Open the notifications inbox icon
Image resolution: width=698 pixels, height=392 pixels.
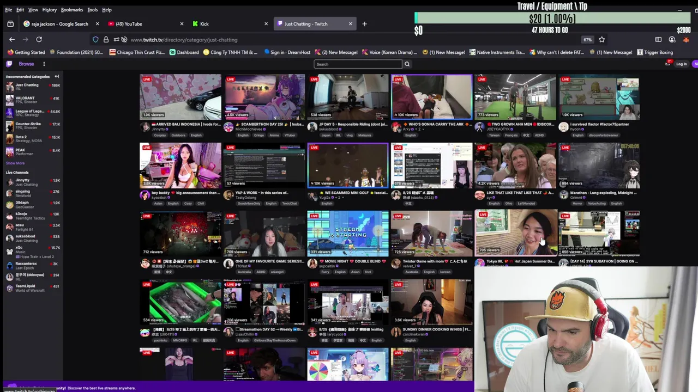667,64
